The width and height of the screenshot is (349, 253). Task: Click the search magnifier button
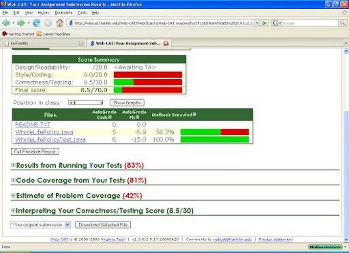click(342, 23)
